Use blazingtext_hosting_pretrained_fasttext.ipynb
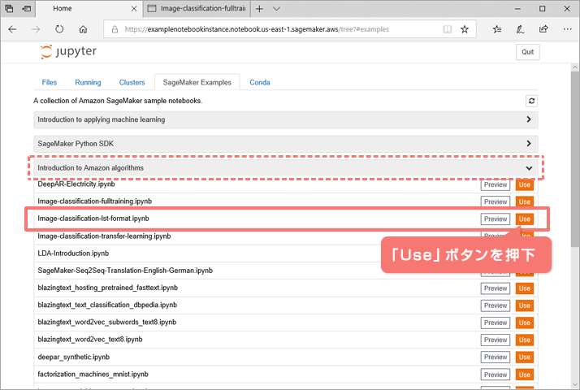The width and height of the screenshot is (580, 390). click(x=525, y=288)
